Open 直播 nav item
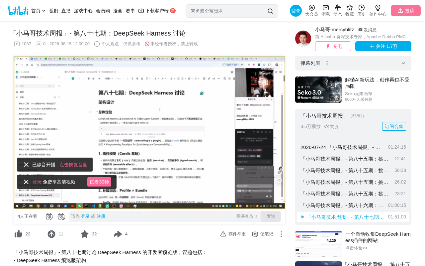The width and height of the screenshot is (425, 266). [66, 11]
